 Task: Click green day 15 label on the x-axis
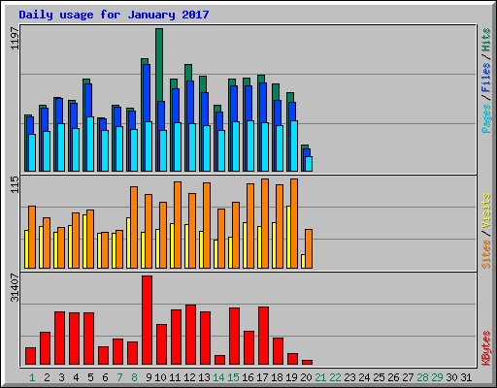coord(233,377)
